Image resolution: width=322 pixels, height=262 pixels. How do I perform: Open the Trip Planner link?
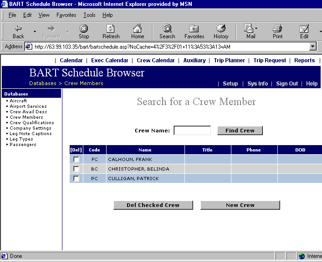click(x=230, y=60)
